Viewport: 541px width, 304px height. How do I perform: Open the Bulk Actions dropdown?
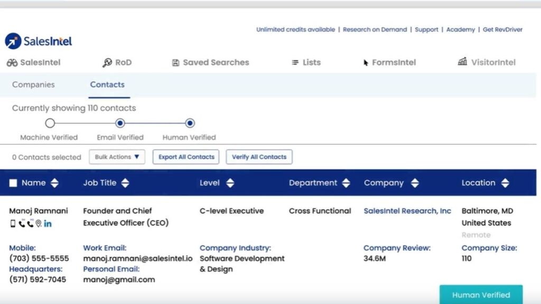(x=117, y=157)
